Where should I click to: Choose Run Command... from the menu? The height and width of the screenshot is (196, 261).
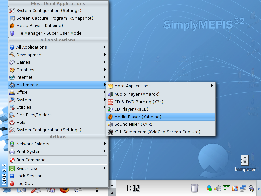33,160
